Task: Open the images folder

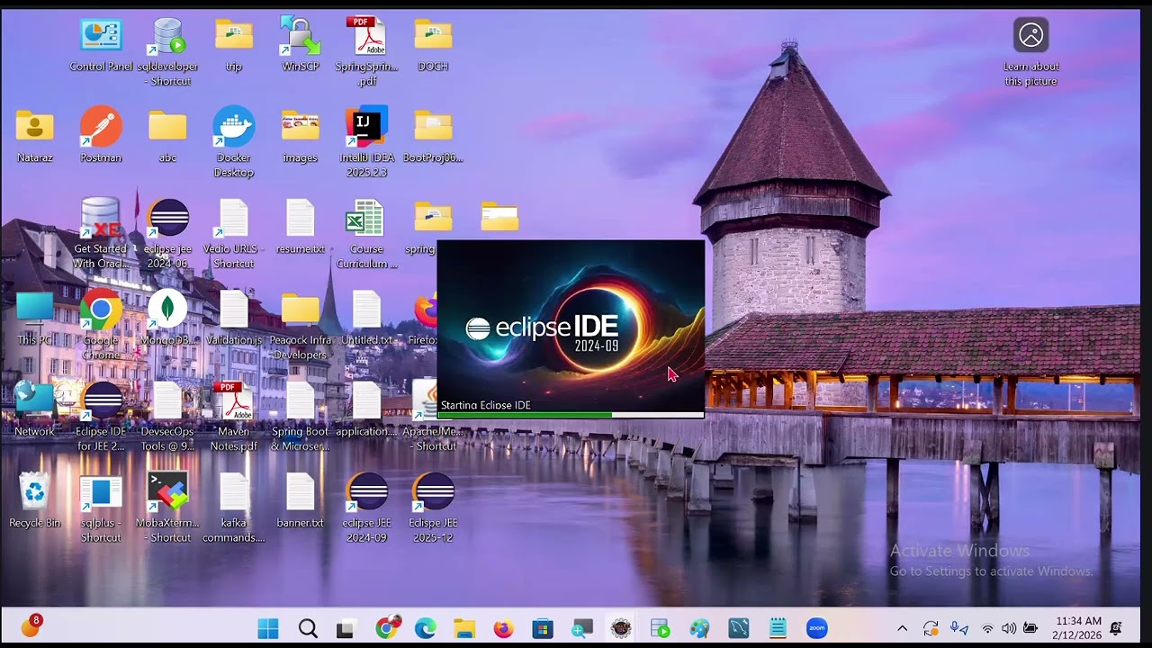Action: point(301,136)
